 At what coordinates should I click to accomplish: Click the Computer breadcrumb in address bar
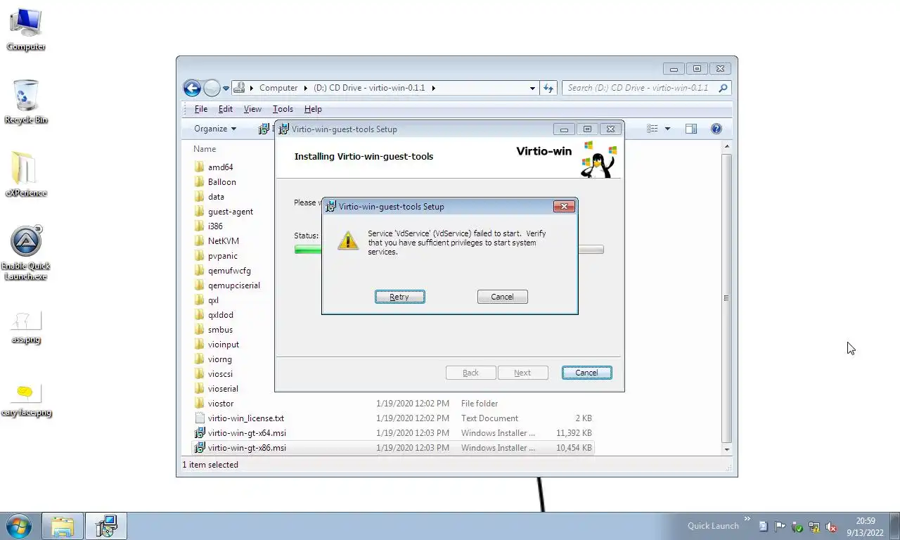coord(278,88)
